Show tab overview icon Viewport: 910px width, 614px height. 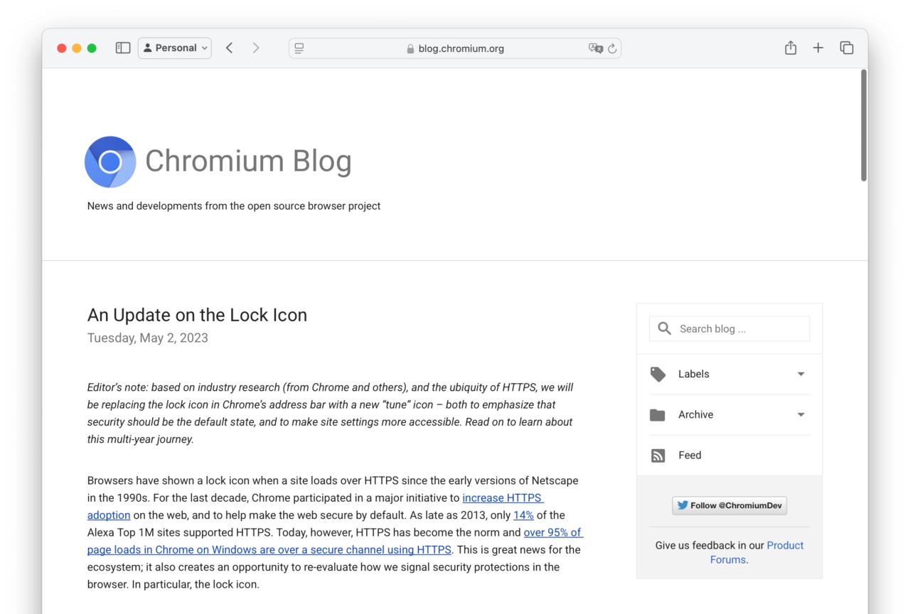(x=846, y=48)
